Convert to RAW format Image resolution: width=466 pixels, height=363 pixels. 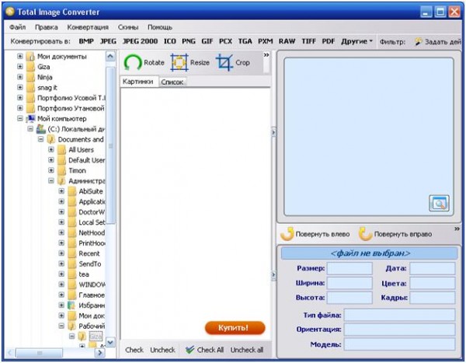287,41
